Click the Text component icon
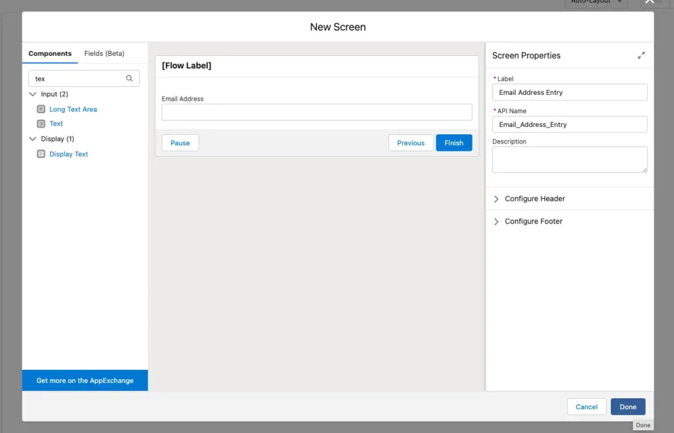The height and width of the screenshot is (433, 674). 41,124
